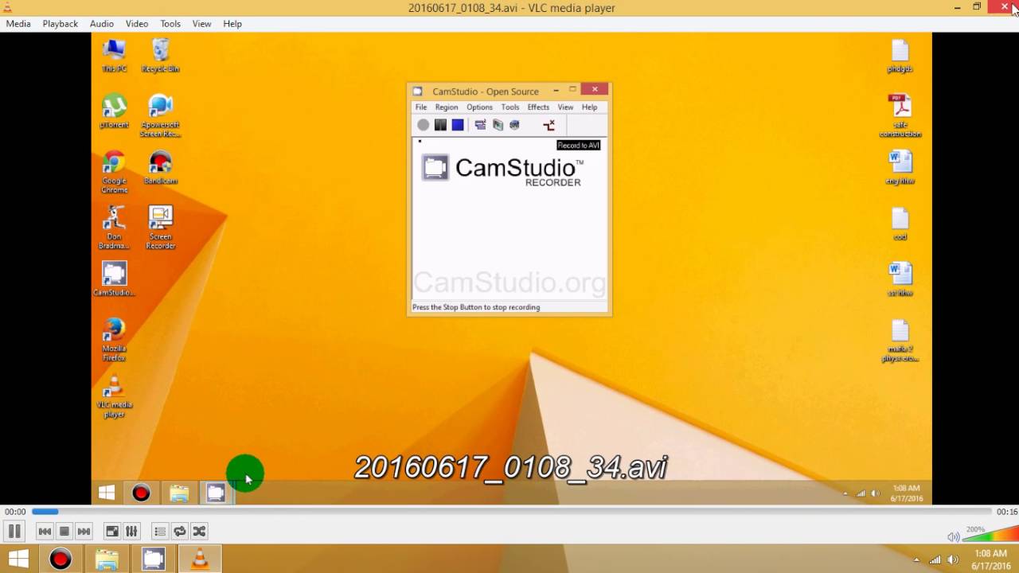Open CamStudio File menu in video
This screenshot has width=1019, height=573.
pyautogui.click(x=421, y=107)
